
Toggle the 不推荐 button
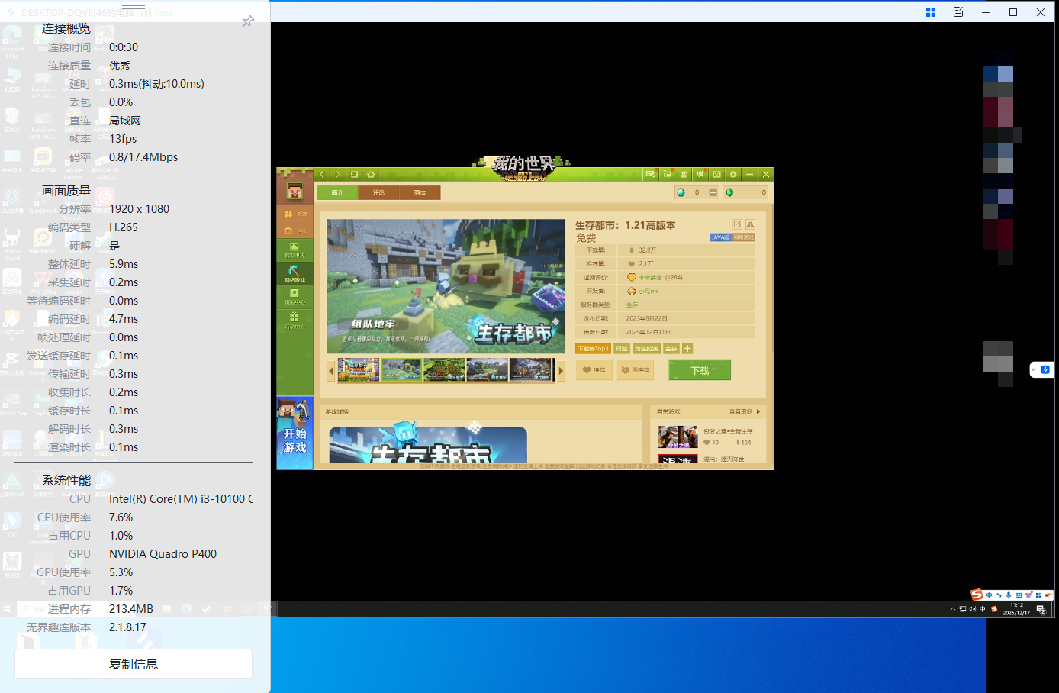(635, 370)
